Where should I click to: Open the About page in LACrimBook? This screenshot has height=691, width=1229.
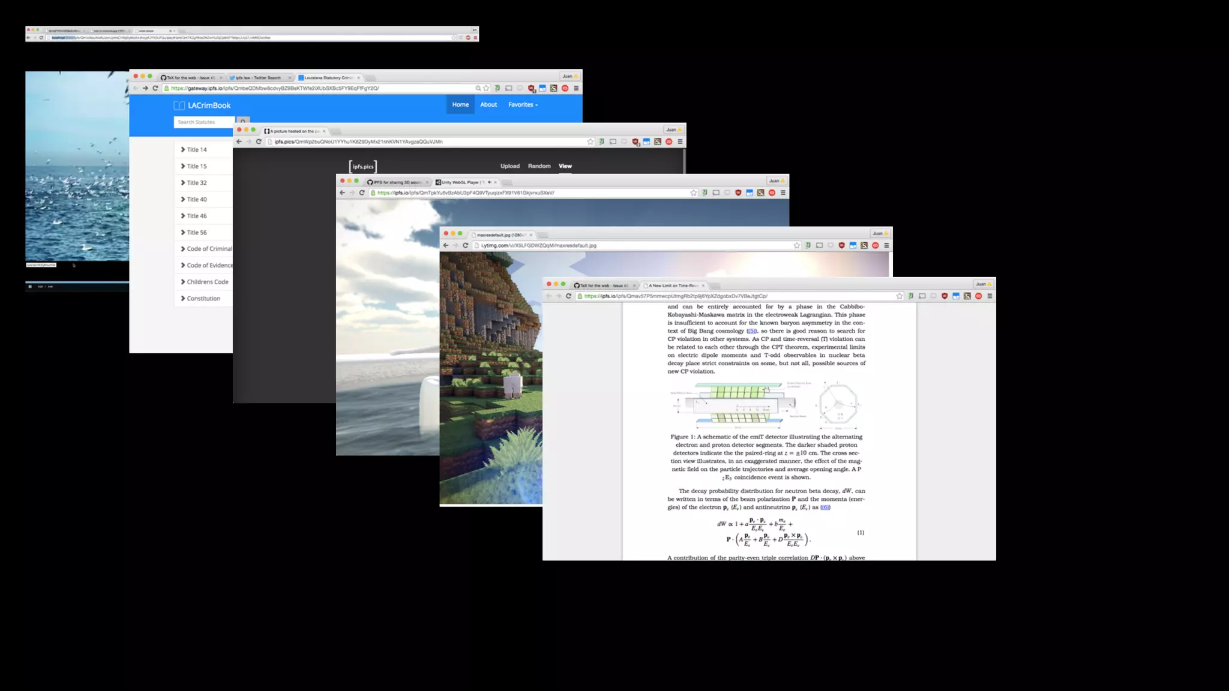pos(488,104)
